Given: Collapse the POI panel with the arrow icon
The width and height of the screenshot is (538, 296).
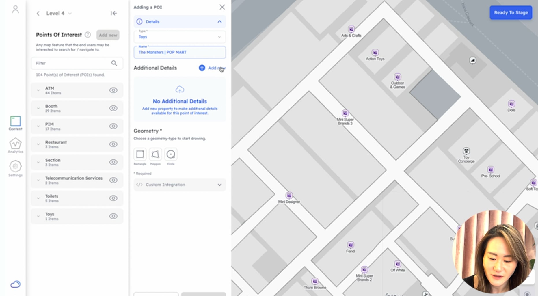Looking at the screenshot, I should tap(114, 13).
